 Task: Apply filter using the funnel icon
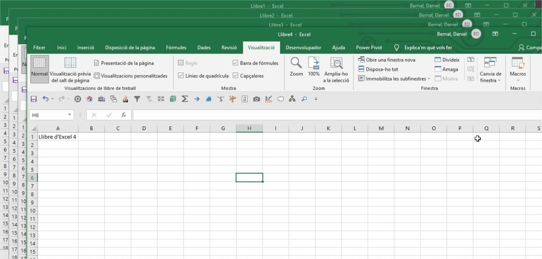[x=137, y=99]
